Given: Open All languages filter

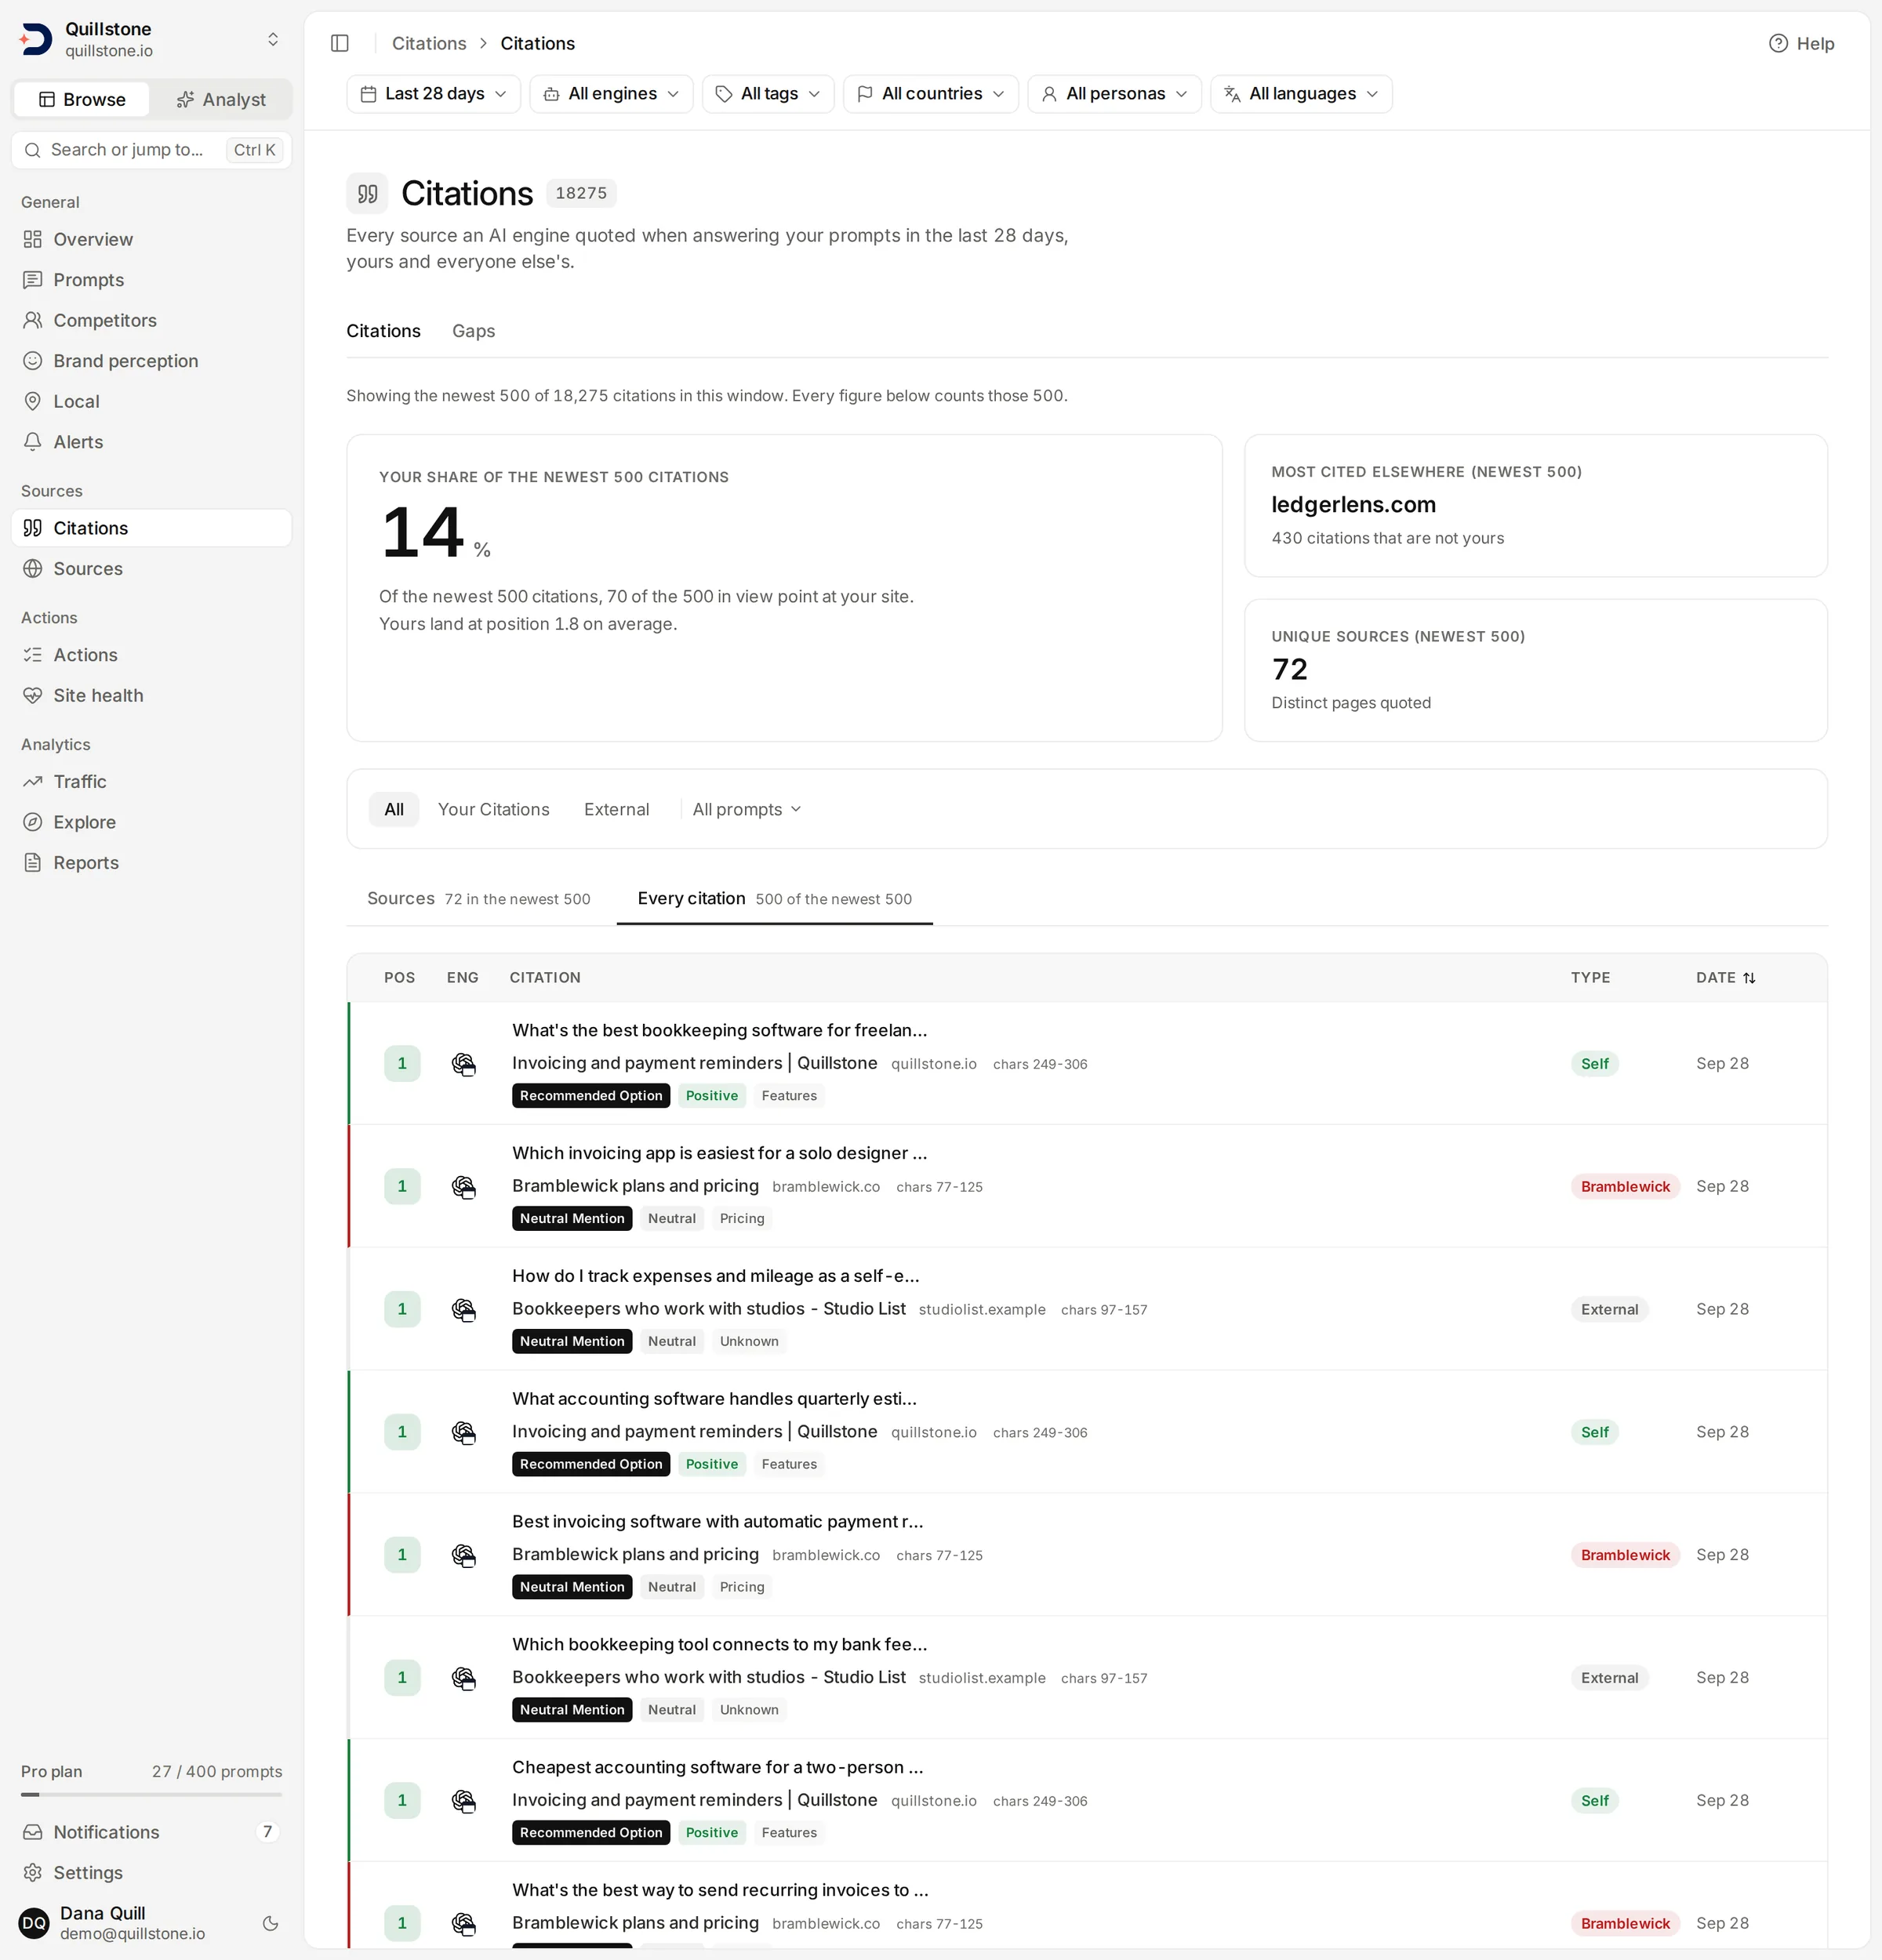Looking at the screenshot, I should (1301, 94).
